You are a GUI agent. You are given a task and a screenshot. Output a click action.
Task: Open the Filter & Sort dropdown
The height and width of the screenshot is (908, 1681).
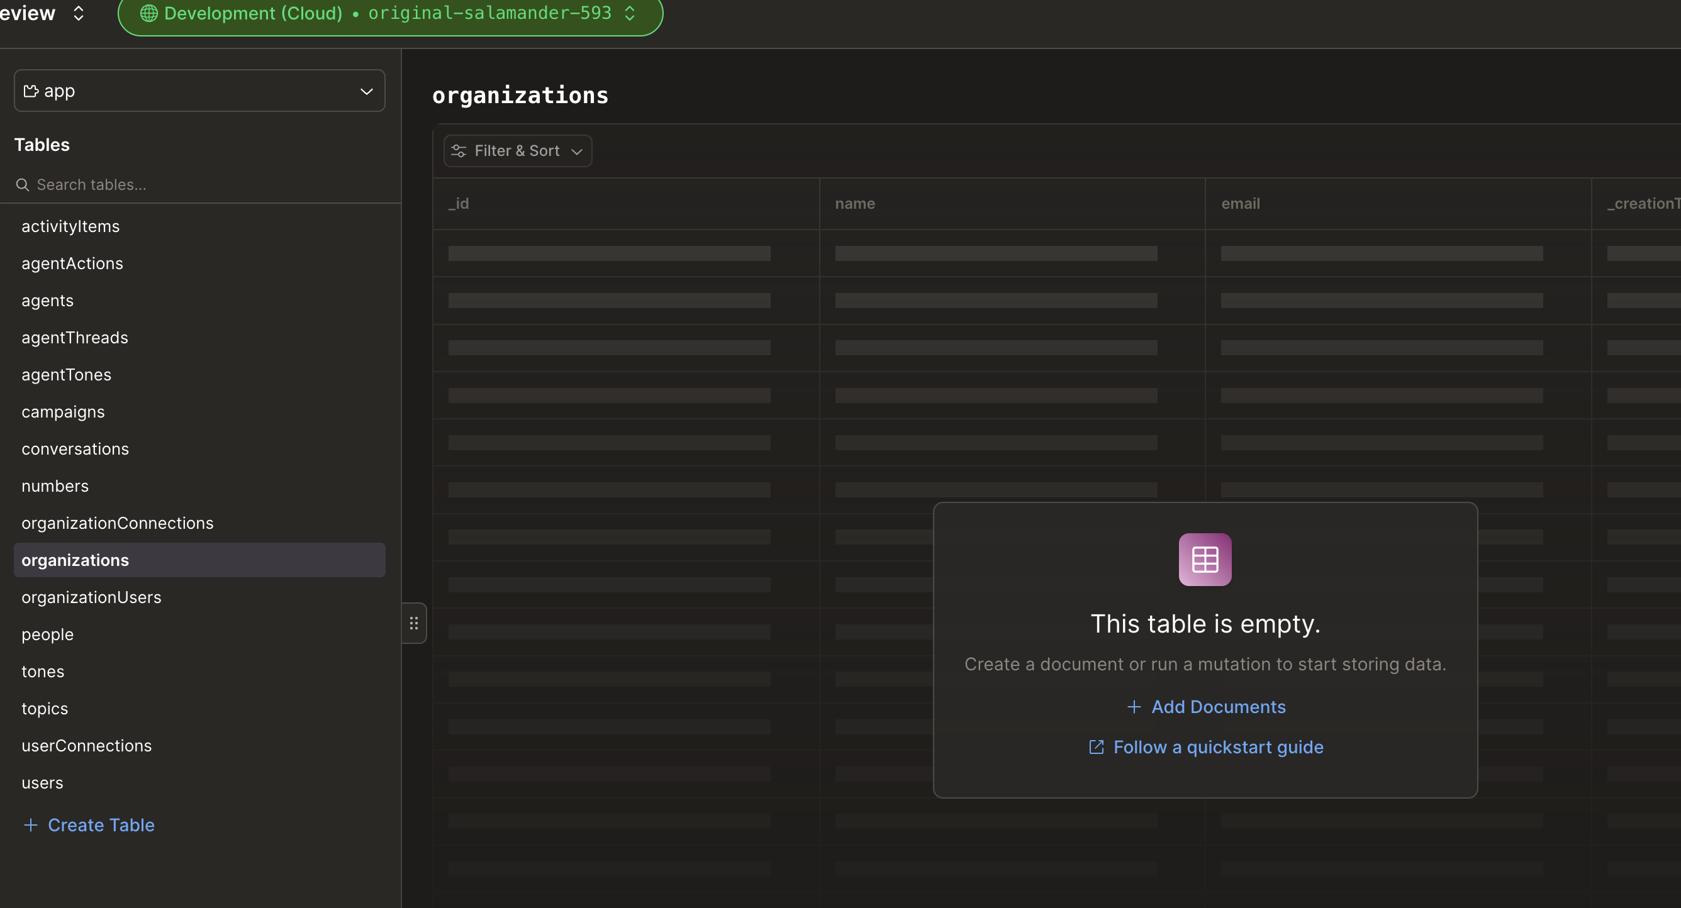(x=518, y=151)
